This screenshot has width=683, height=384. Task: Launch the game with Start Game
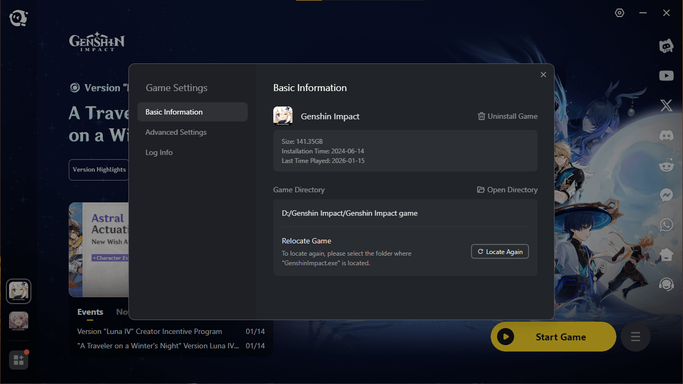click(554, 337)
